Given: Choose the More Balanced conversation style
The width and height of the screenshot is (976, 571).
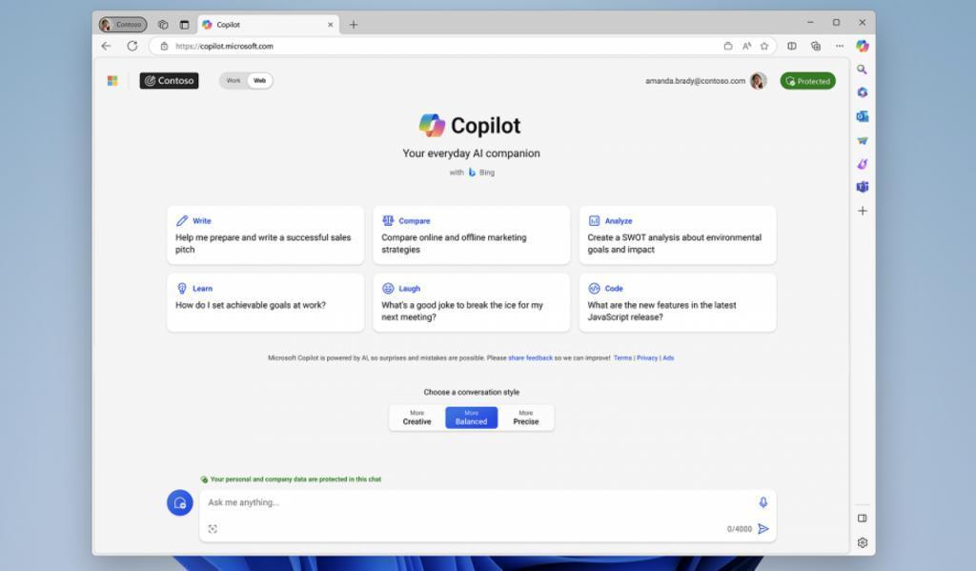Looking at the screenshot, I should coord(471,418).
